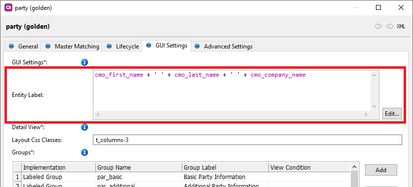Add a new group with Add button
This screenshot has height=187, width=413.
(x=381, y=170)
